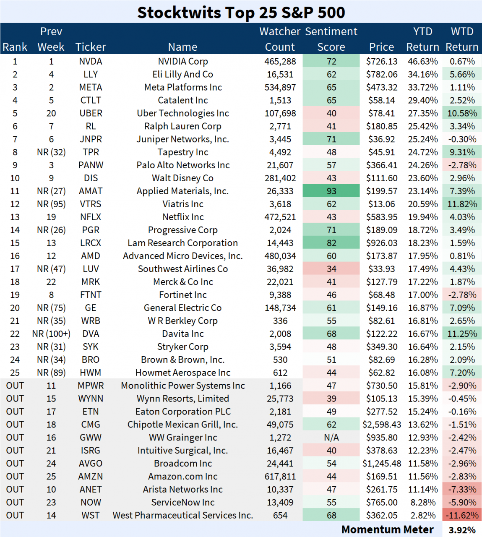
Task: Select the NVIDIA Corp company name
Action: click(x=182, y=61)
